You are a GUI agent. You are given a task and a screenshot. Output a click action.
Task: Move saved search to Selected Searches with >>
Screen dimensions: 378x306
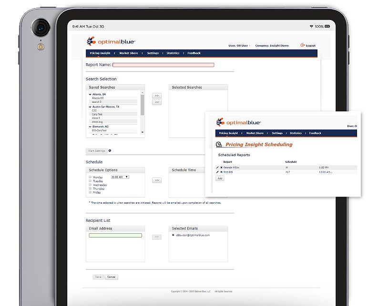click(x=157, y=96)
